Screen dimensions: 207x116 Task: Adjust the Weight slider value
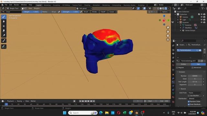tap(31, 12)
